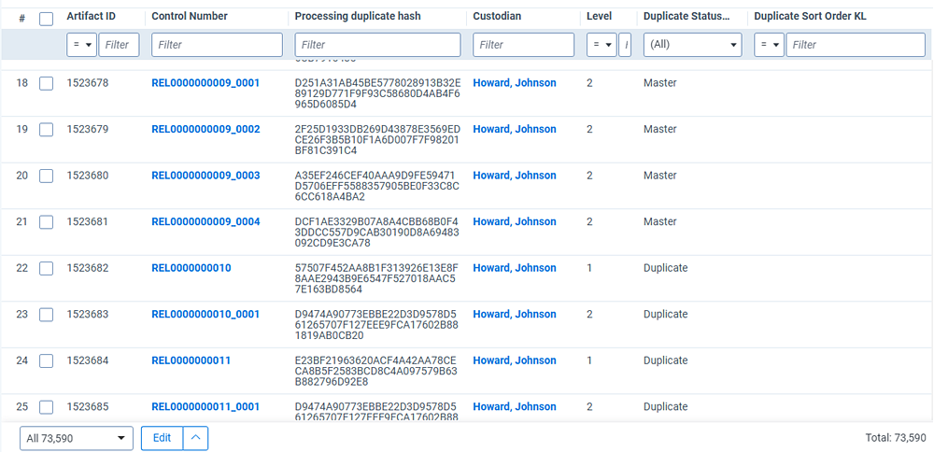
Task: Click hash starting E23BF21963620
Action: point(377,371)
